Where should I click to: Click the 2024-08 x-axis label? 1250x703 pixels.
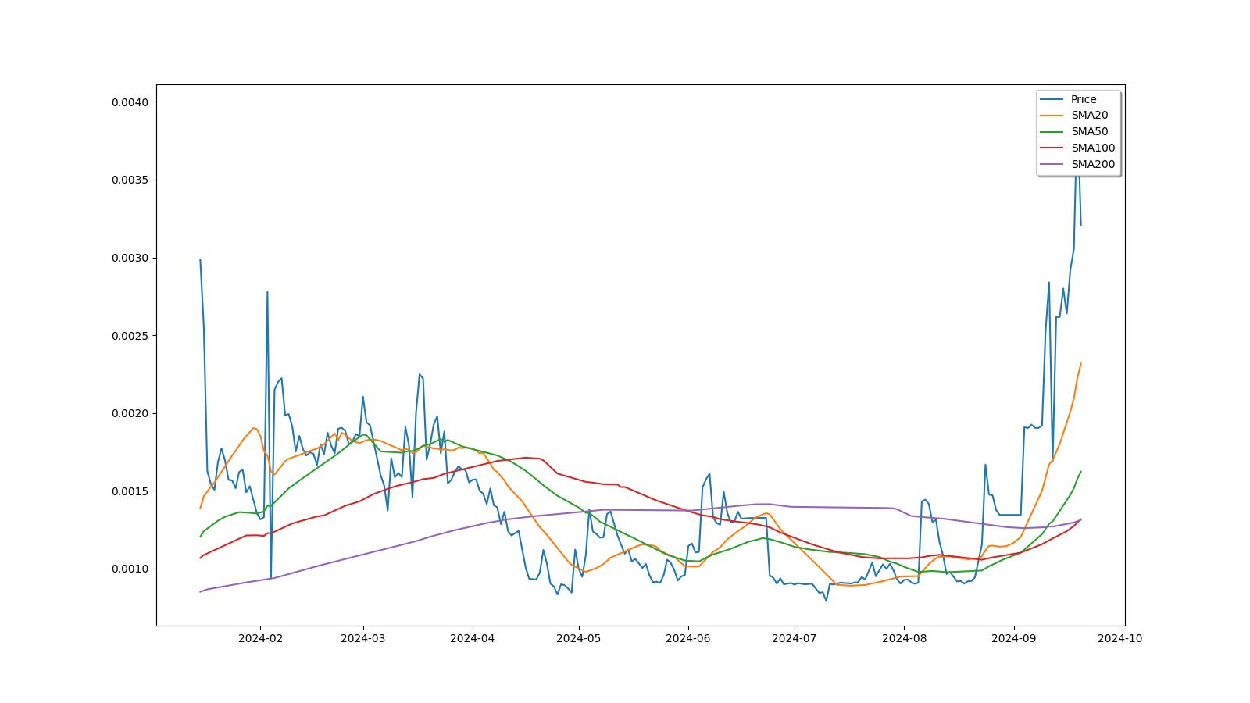click(x=904, y=638)
